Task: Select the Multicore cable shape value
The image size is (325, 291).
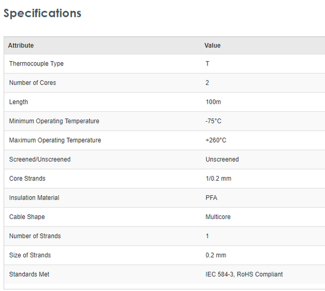Action: click(218, 217)
